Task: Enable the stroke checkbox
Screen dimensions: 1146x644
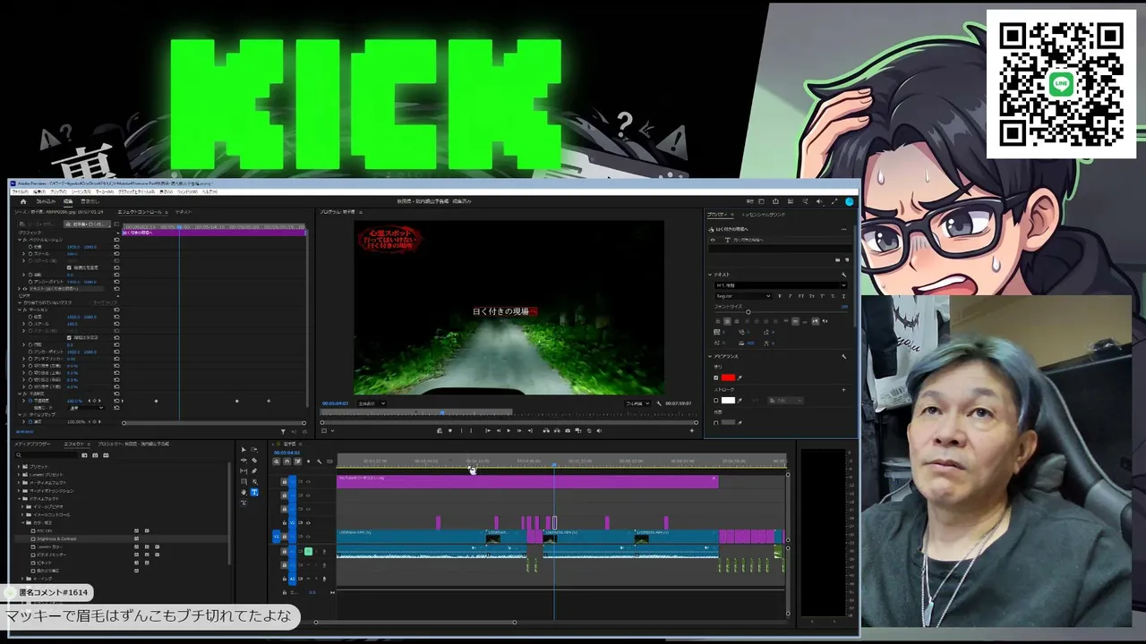Action: tap(716, 400)
